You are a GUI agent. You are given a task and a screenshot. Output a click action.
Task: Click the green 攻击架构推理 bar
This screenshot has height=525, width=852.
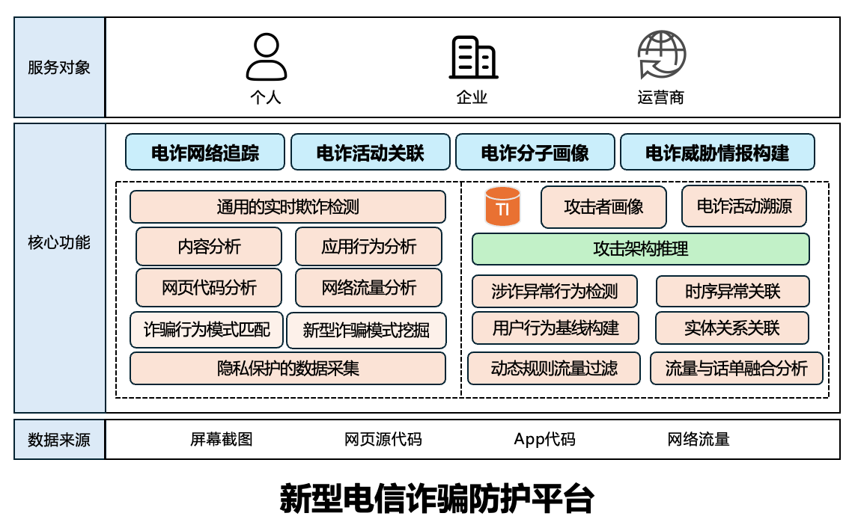pos(641,248)
